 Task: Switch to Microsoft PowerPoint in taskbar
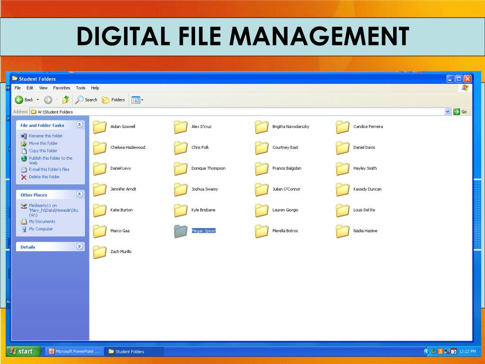pyautogui.click(x=74, y=351)
